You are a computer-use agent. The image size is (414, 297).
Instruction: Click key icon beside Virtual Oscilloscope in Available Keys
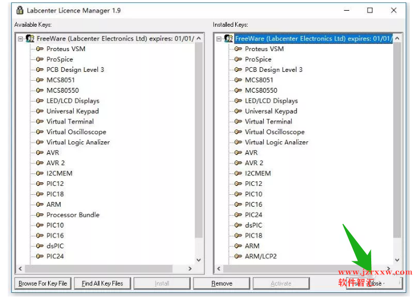(40, 132)
